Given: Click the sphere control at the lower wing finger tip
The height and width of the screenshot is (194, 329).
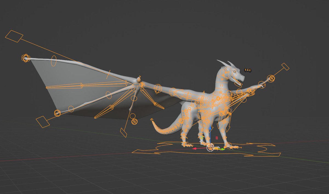Looking at the screenshot, I should pyautogui.click(x=57, y=113).
